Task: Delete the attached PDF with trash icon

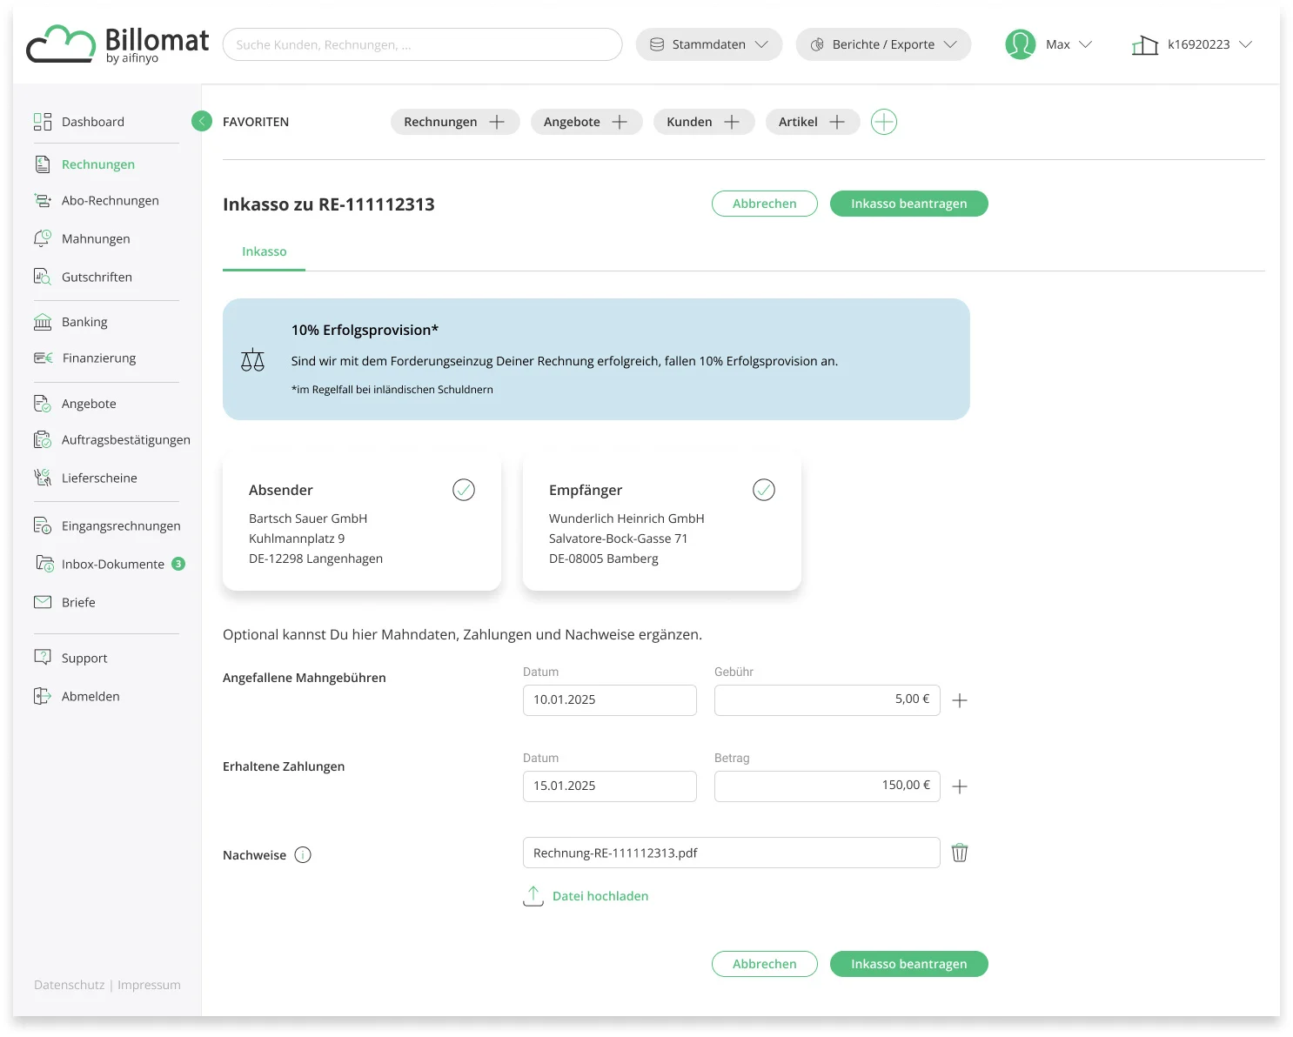Action: [x=960, y=853]
